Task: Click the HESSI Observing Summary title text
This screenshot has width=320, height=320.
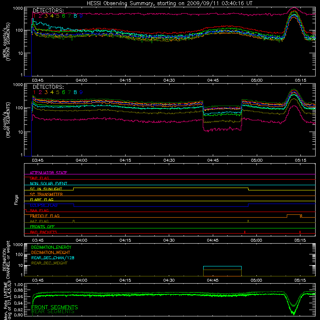Action: pos(169,4)
